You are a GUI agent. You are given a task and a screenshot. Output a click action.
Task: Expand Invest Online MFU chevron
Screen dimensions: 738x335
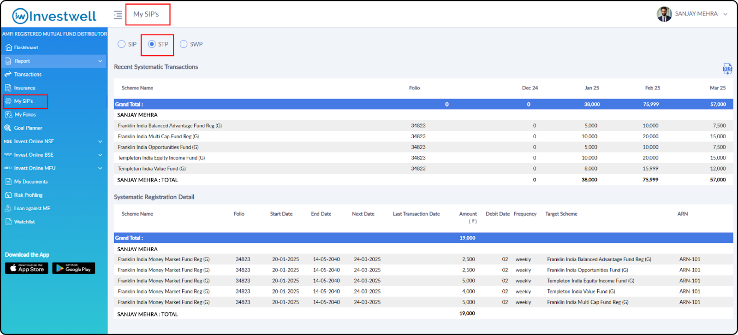coord(100,168)
